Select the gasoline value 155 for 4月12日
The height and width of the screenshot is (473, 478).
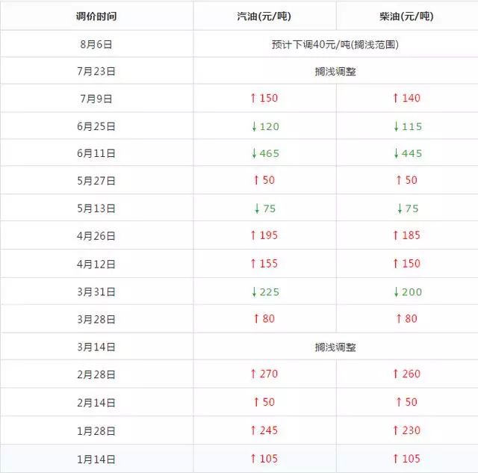tap(269, 264)
